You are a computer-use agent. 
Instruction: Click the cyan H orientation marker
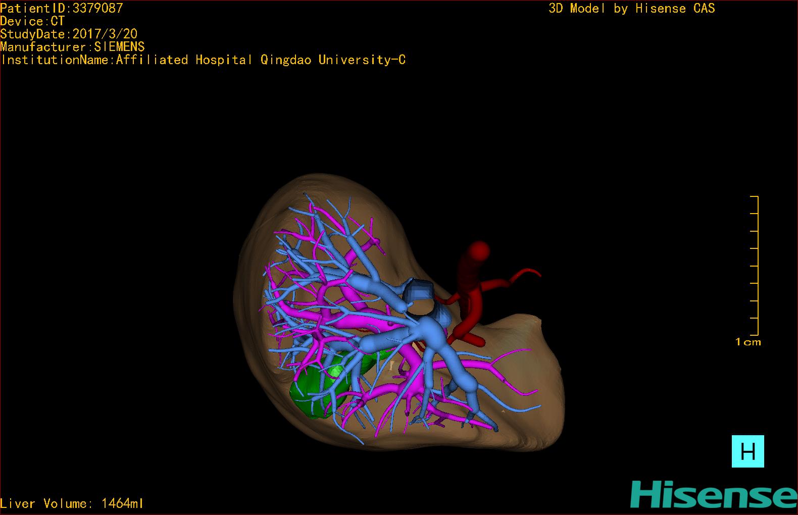point(747,451)
